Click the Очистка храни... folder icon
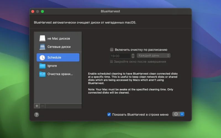This screenshot has width=221, height=138. pos(42,74)
